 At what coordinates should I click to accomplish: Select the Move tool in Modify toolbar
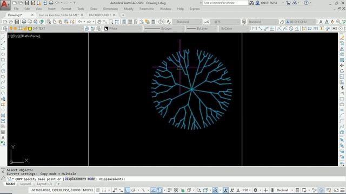pyautogui.click(x=342, y=65)
